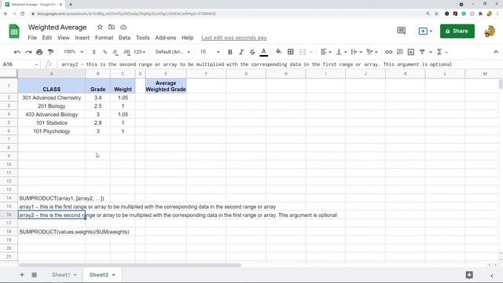Open the Tools menu

pos(143,38)
